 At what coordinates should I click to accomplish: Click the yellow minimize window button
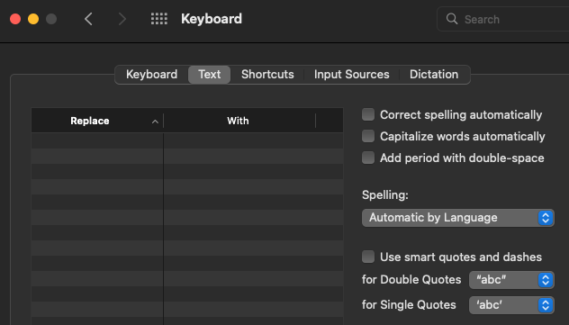coord(33,19)
